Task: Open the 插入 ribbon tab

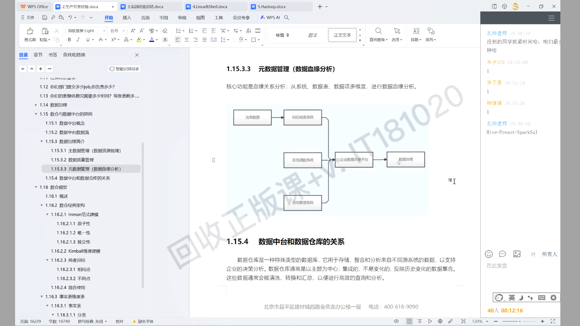Action: [127, 18]
